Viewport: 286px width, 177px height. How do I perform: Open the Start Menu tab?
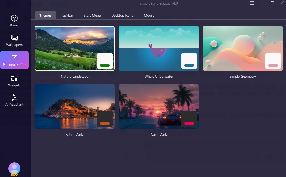pyautogui.click(x=92, y=15)
